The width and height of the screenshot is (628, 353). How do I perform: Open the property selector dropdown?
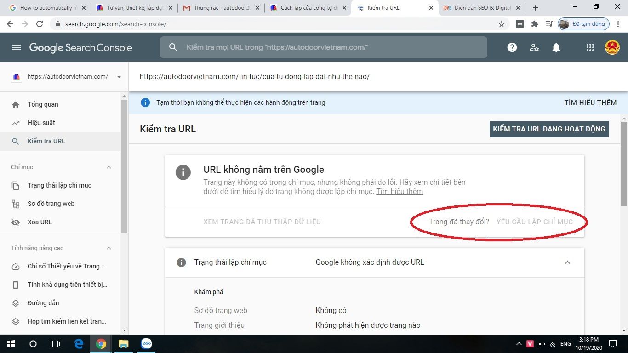click(119, 77)
